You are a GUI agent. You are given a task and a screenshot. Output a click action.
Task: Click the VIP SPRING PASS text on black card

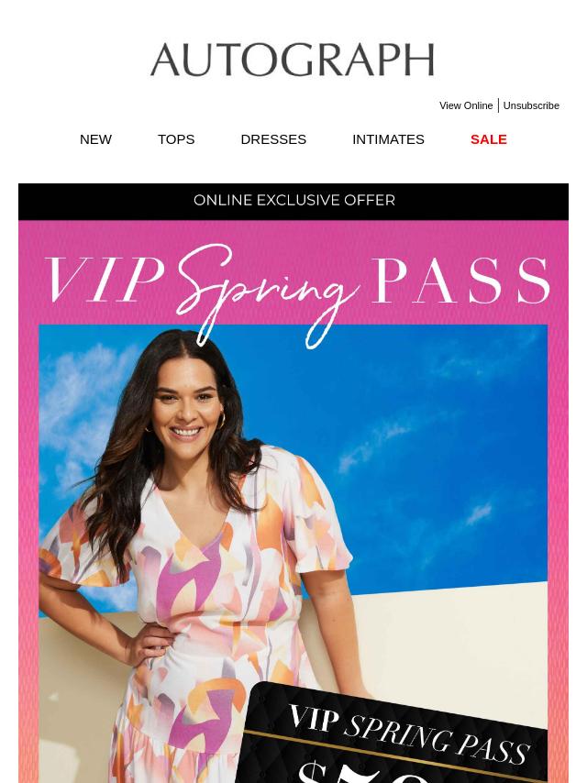pos(409,734)
